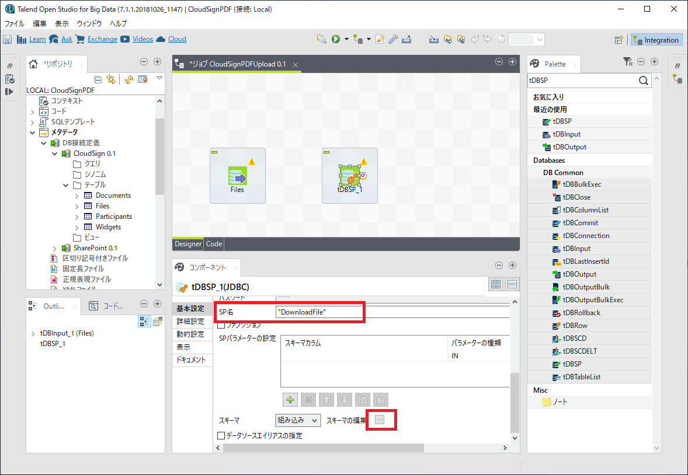Select the Participants table

click(114, 216)
